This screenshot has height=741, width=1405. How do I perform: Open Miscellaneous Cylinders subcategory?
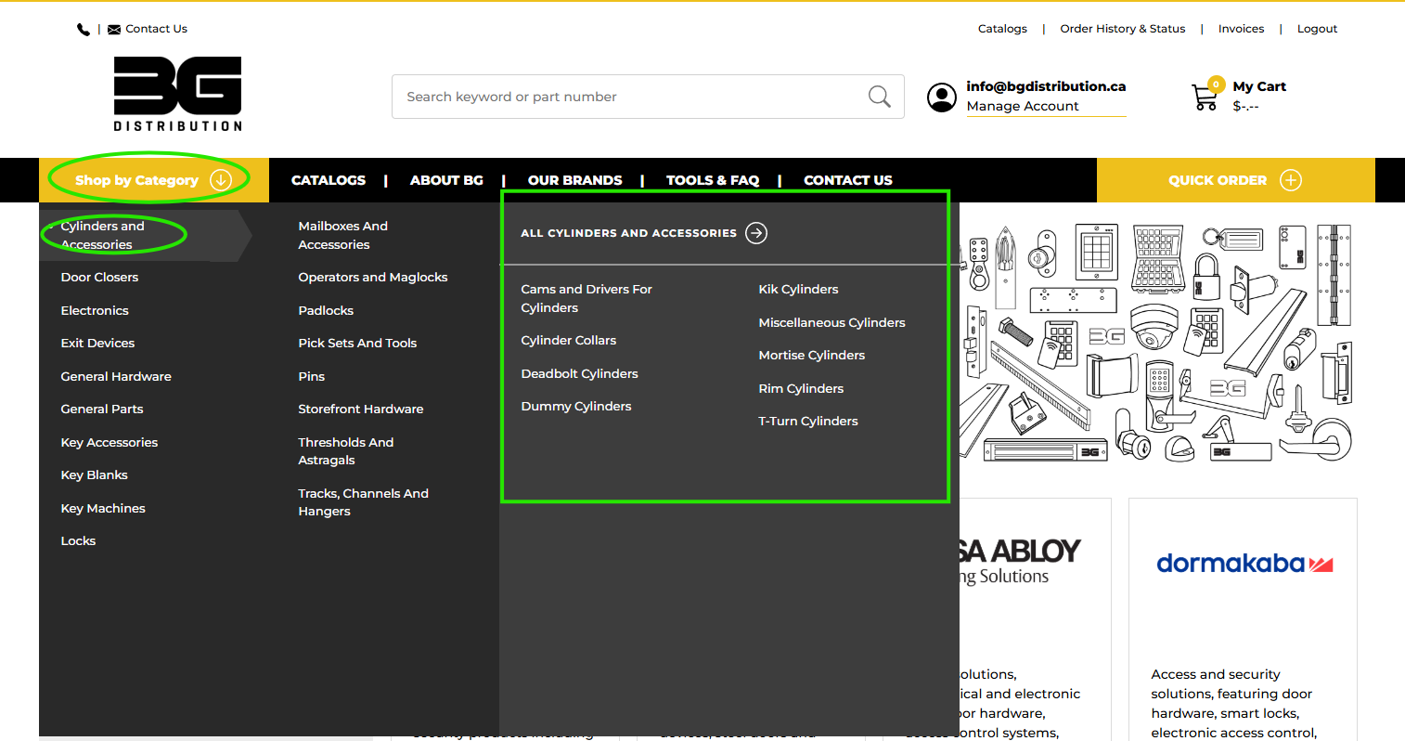click(x=831, y=322)
